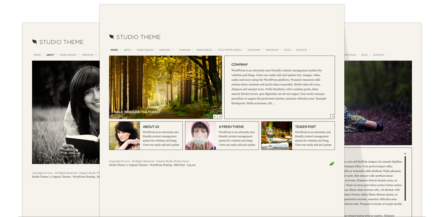
Task: Follow the Organic Themes link in the center footer
Action: tap(139, 165)
